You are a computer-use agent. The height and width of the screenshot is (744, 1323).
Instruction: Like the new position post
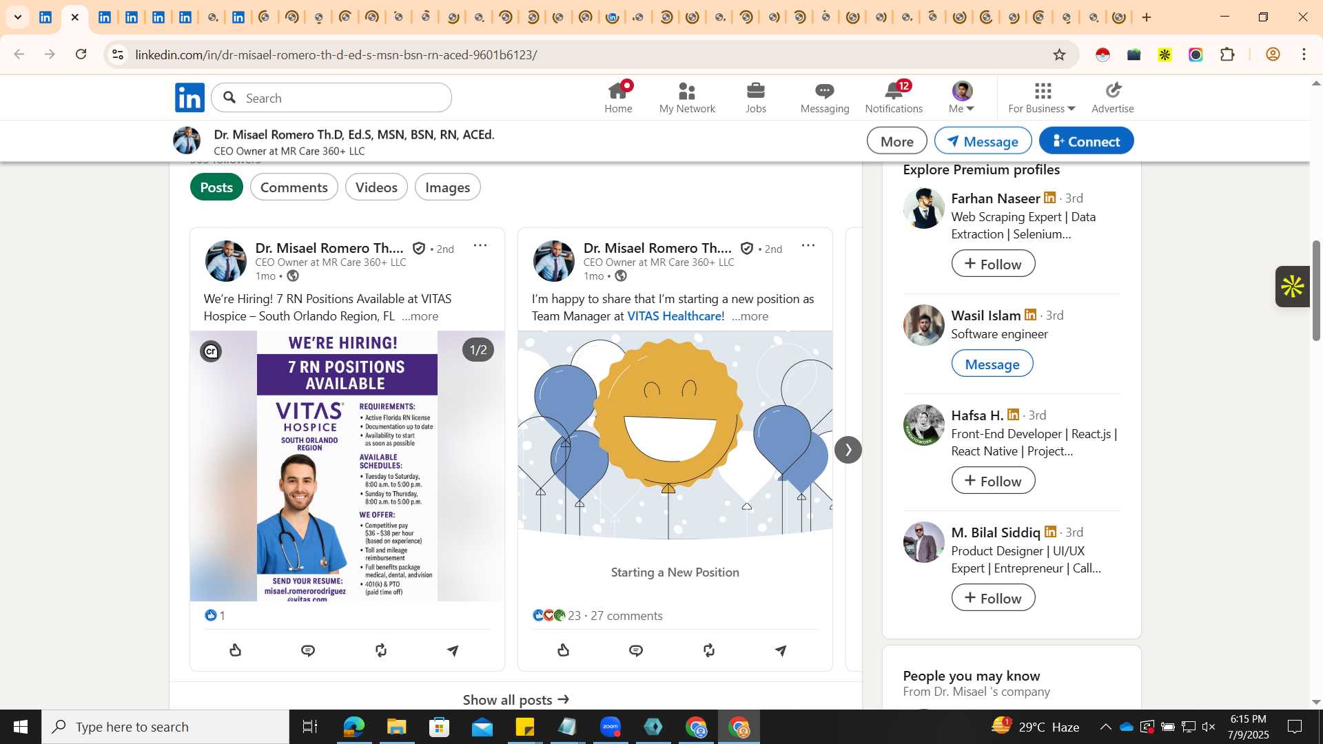[564, 650]
